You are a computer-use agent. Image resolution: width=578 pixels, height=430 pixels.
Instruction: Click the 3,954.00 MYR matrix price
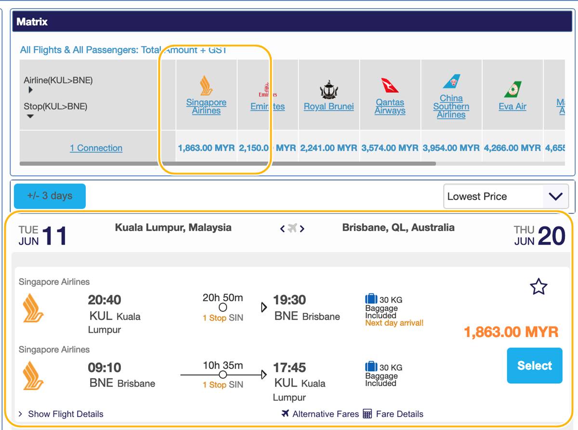click(451, 148)
